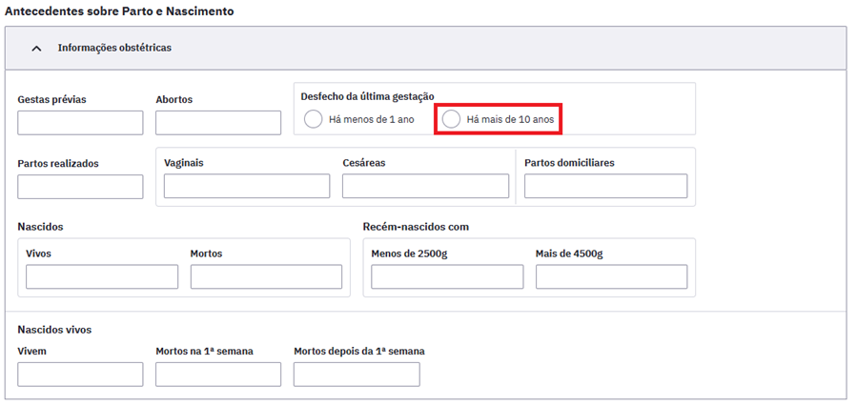857x406 pixels.
Task: Select the Mortos depois da 1ª semana field
Action: (357, 375)
